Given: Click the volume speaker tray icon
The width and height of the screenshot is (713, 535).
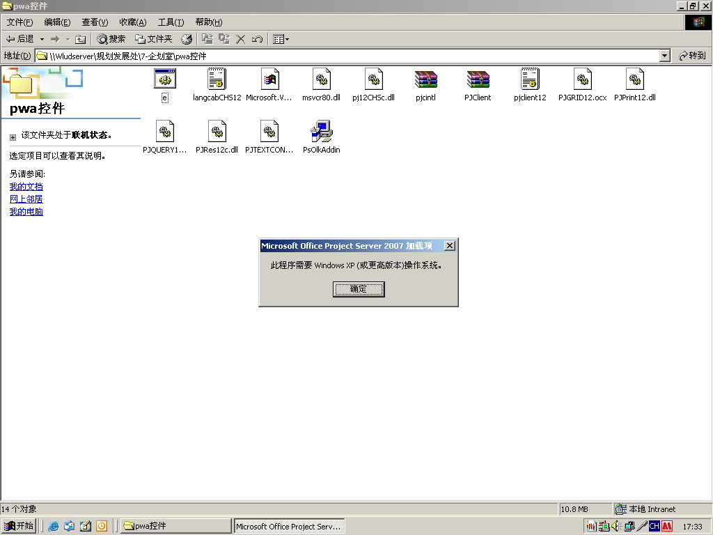Looking at the screenshot, I should [616, 527].
